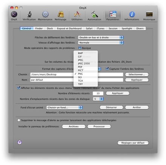Switch to the Spotlight tab
This screenshot has height=165, width=166.
pos(127,29)
